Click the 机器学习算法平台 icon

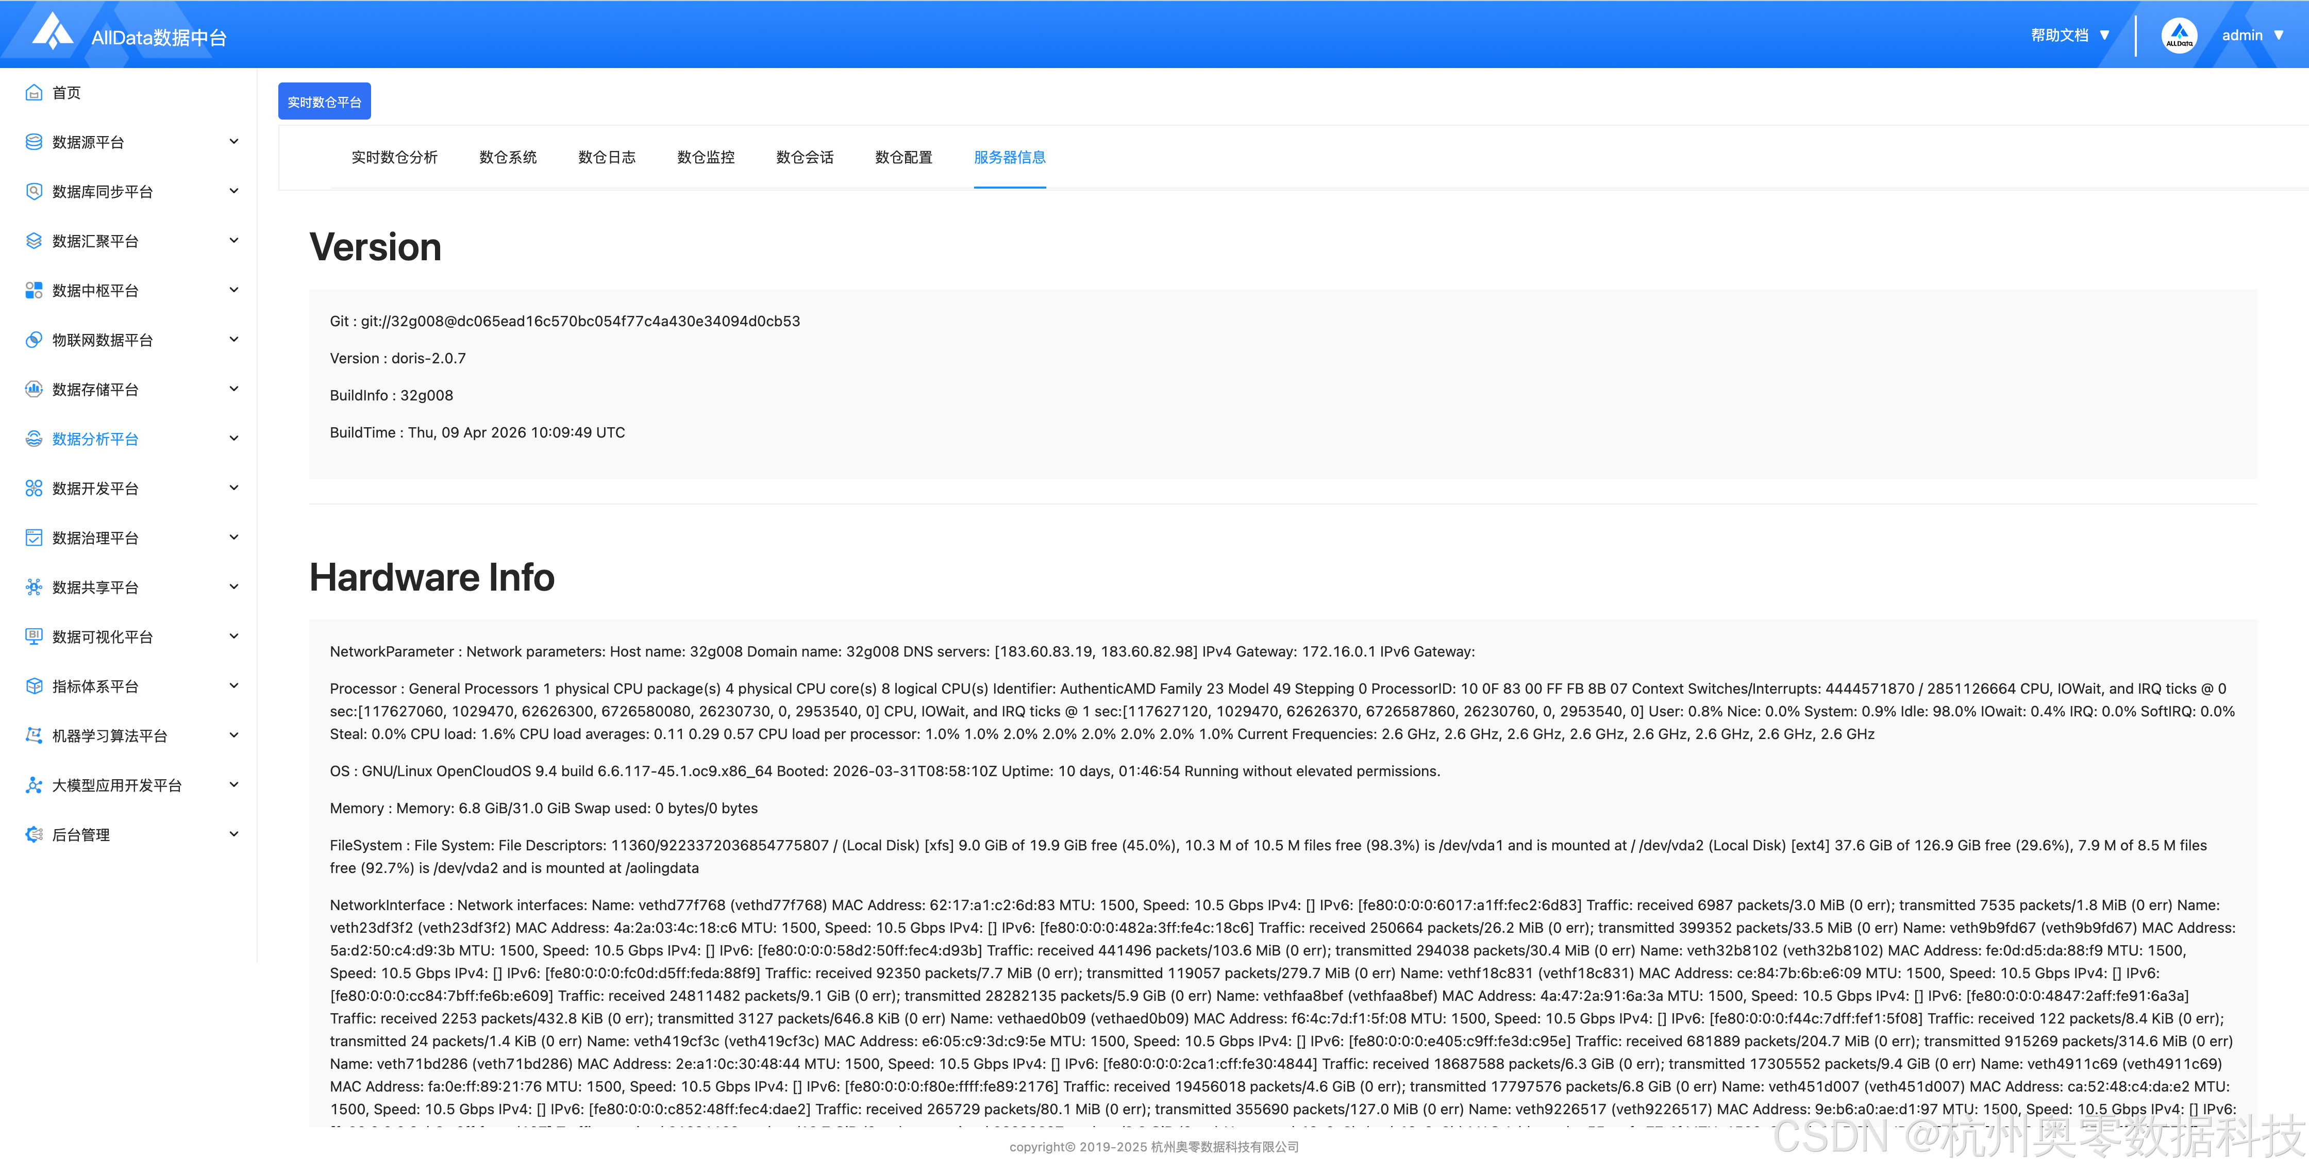pyautogui.click(x=34, y=736)
